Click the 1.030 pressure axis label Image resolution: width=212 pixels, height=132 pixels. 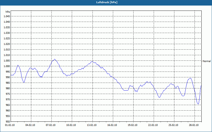coord(7,33)
